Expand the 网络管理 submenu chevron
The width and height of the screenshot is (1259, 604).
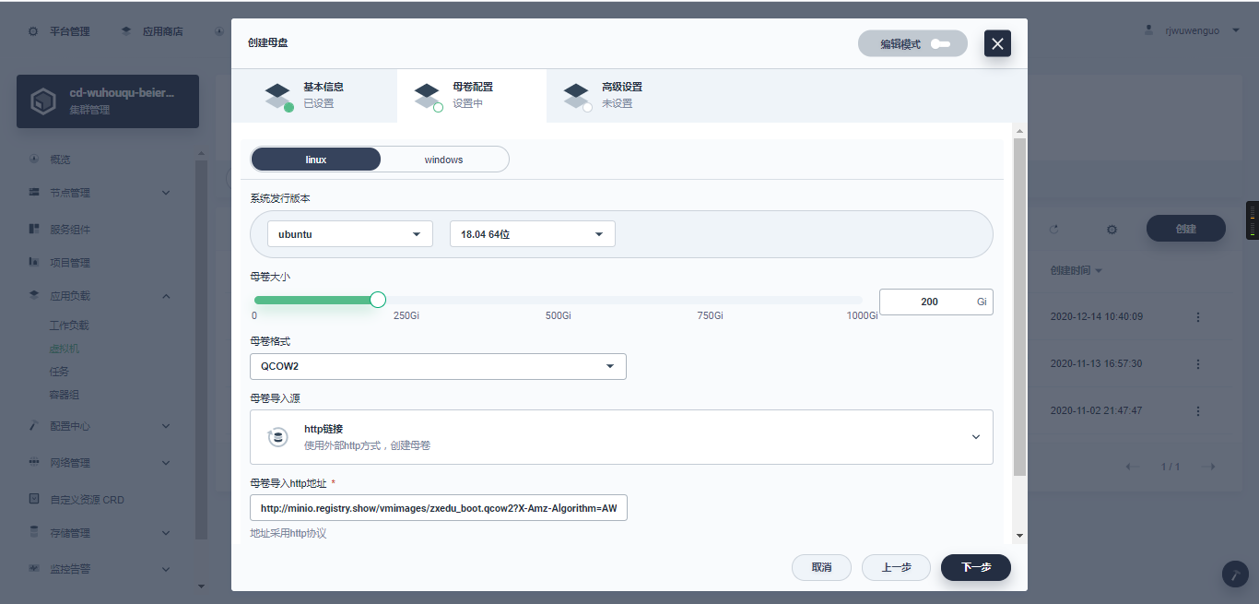click(166, 463)
